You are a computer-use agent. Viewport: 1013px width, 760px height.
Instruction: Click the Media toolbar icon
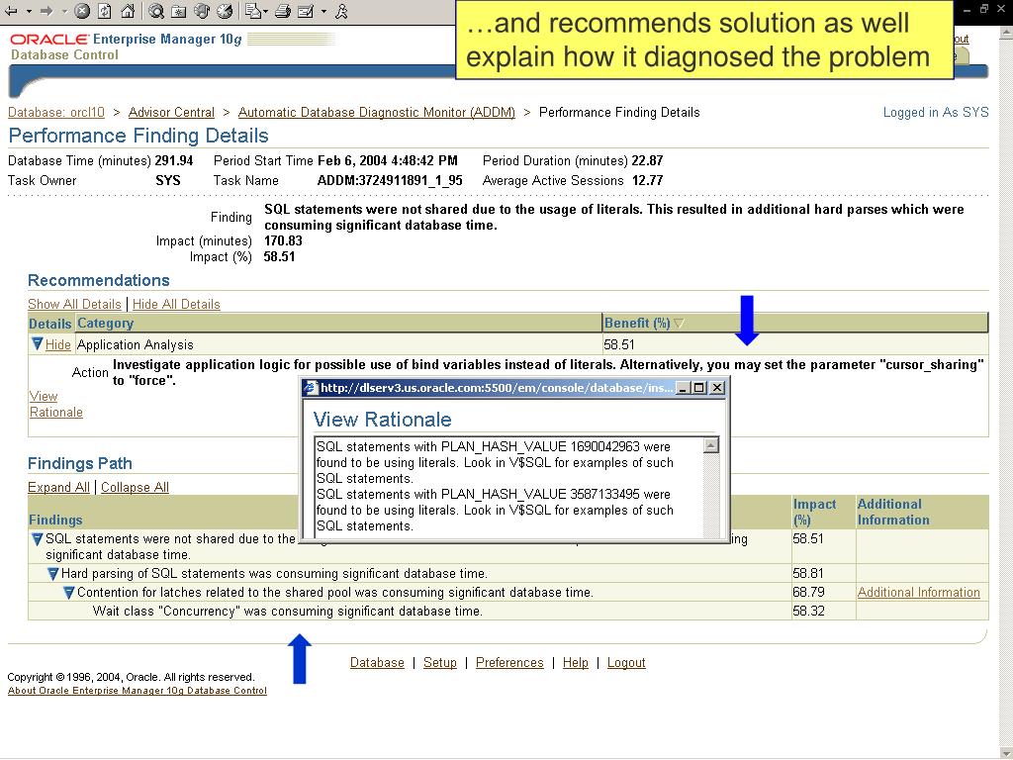pyautogui.click(x=202, y=11)
